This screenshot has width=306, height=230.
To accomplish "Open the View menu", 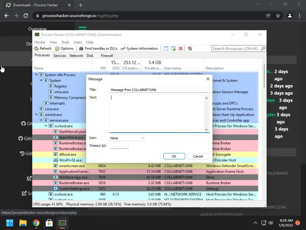I will click(x=53, y=42).
